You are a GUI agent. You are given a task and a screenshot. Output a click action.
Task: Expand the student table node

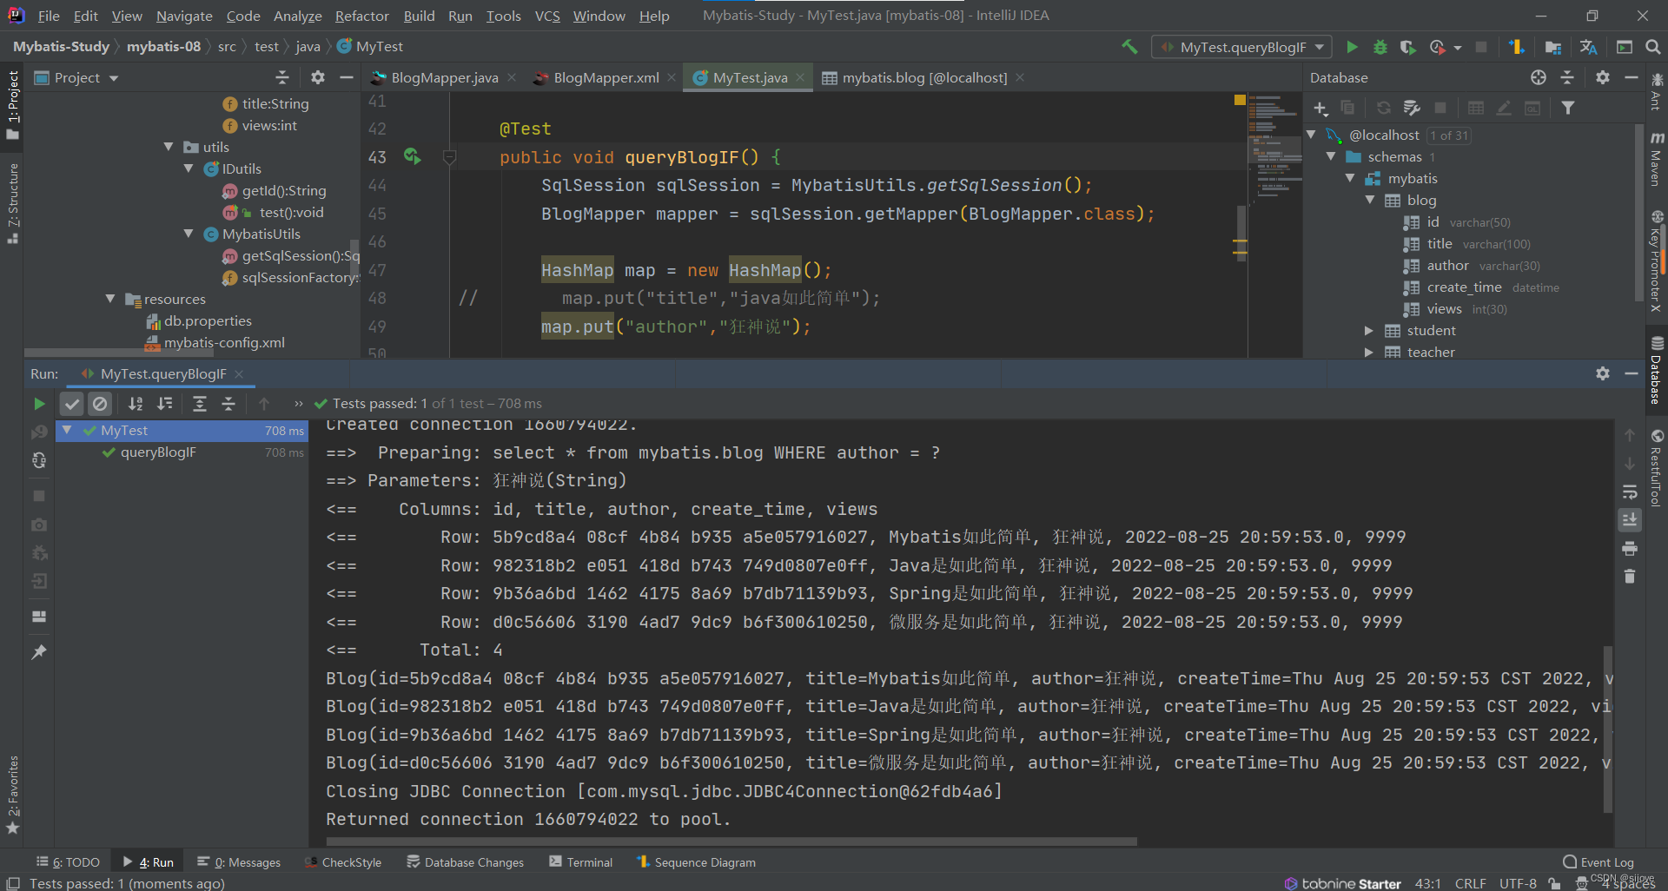tap(1369, 331)
